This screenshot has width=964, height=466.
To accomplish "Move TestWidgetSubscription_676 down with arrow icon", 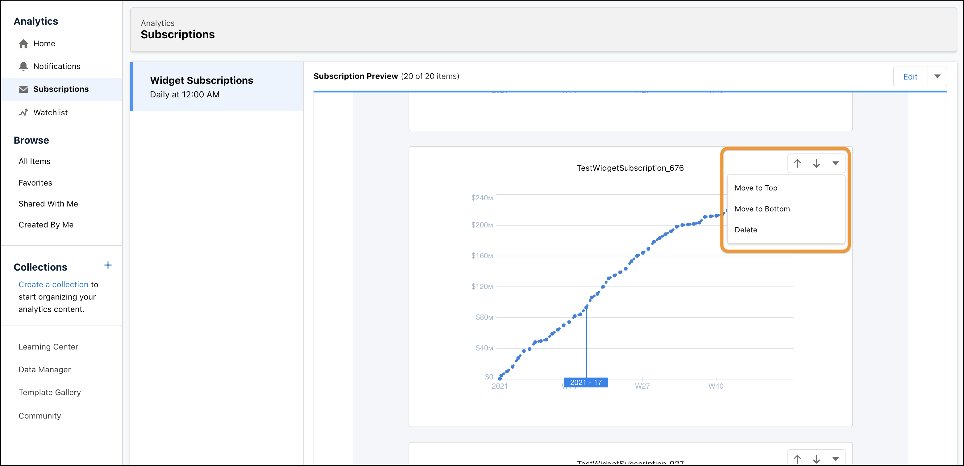I will [816, 163].
